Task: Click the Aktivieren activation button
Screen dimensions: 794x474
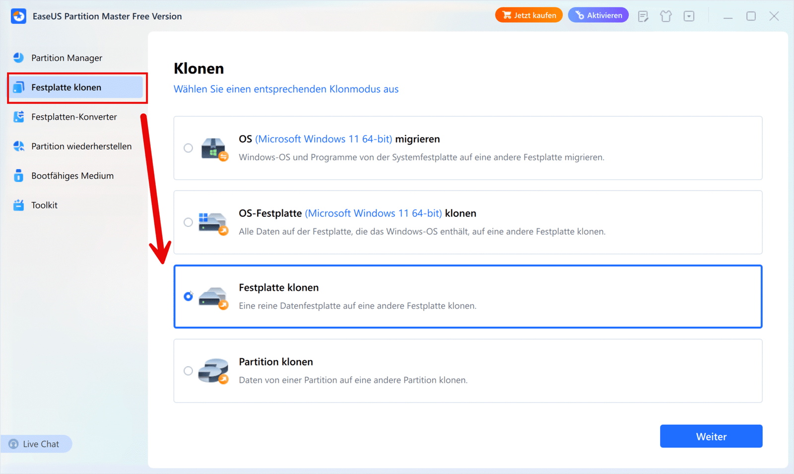Action: tap(598, 15)
